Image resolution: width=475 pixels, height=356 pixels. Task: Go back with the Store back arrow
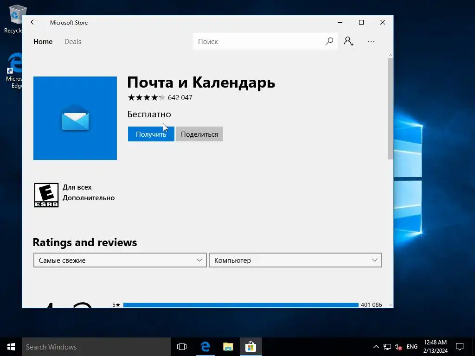33,22
